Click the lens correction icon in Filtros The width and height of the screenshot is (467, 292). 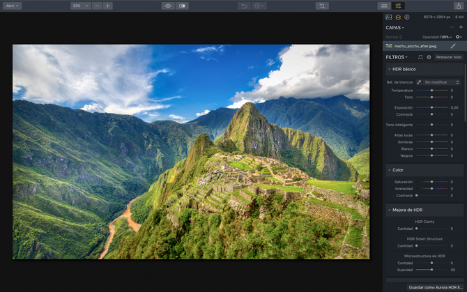pyautogui.click(x=420, y=57)
